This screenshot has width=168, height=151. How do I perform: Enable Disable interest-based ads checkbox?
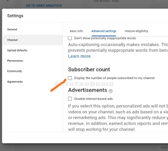coord(70,99)
